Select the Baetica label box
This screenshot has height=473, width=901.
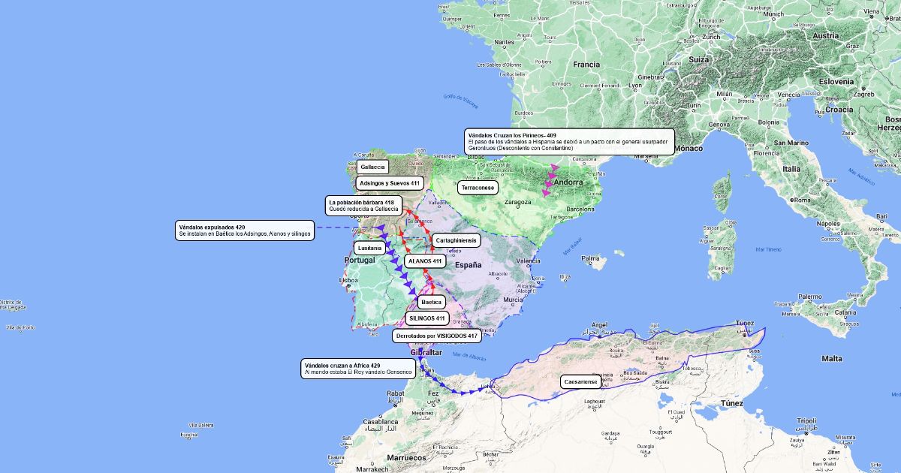click(x=432, y=302)
